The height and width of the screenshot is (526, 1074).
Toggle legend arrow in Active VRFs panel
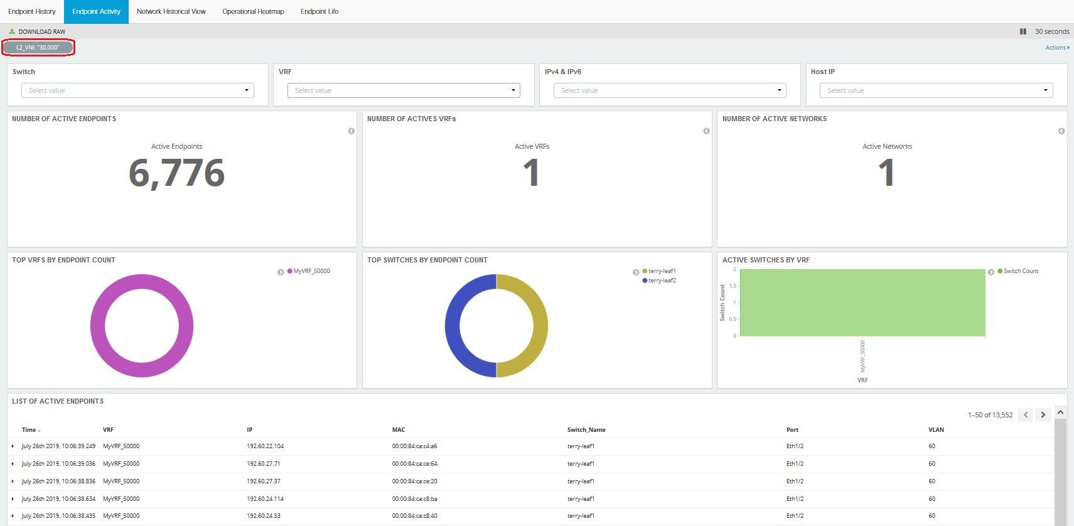707,131
